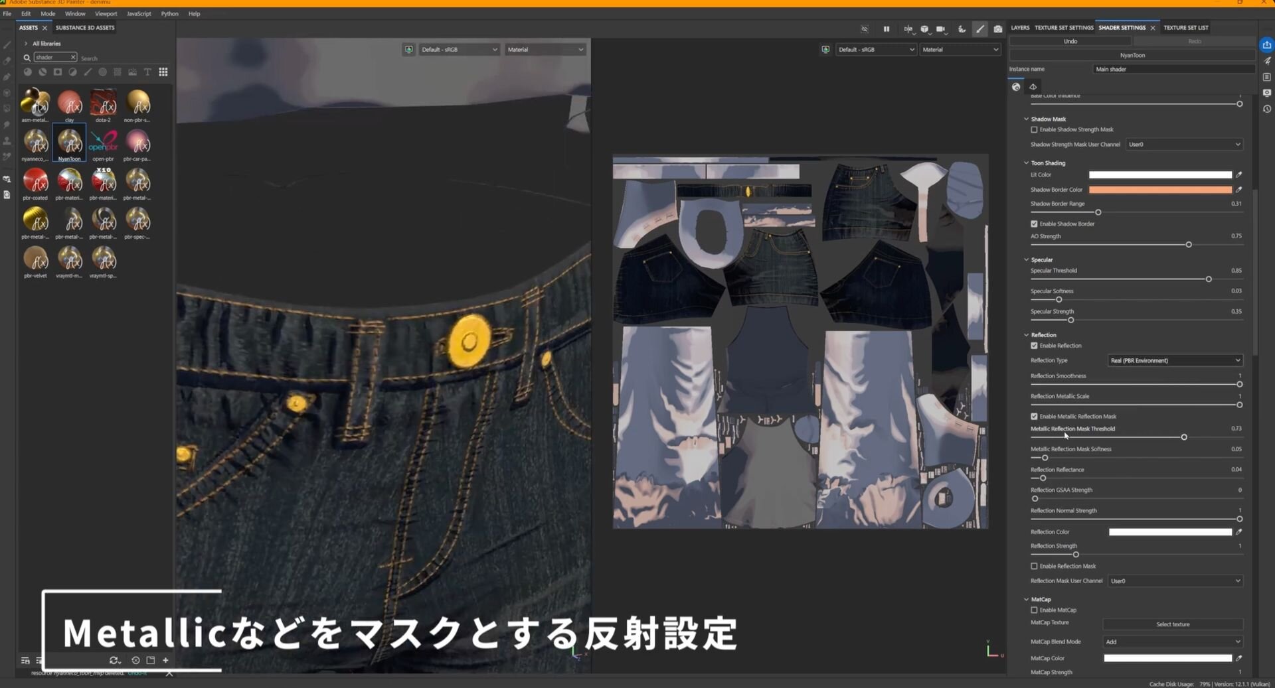Viewport: 1275px width, 688px height.
Task: Toggle Enable Shadow Border checkbox
Action: point(1034,224)
